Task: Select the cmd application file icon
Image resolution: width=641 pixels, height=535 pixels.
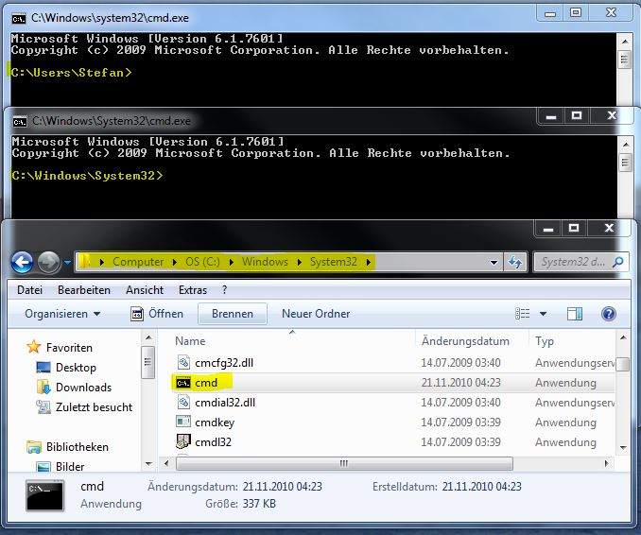Action: (x=183, y=383)
